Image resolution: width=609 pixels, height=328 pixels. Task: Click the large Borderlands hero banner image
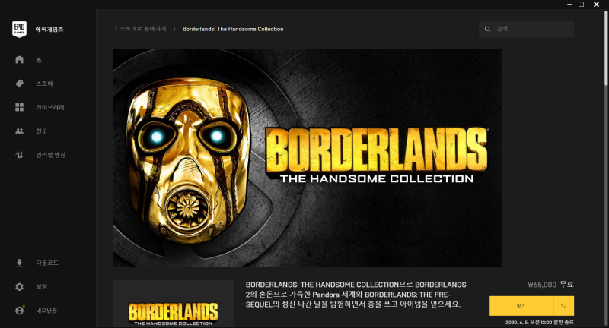[308, 158]
